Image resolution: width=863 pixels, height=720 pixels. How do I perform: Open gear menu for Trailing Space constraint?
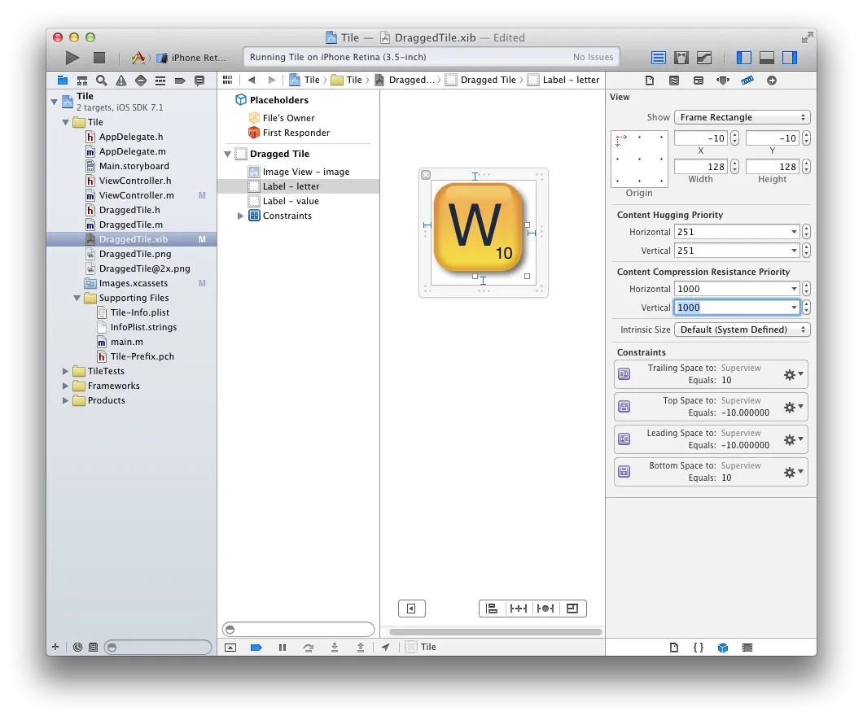click(791, 374)
